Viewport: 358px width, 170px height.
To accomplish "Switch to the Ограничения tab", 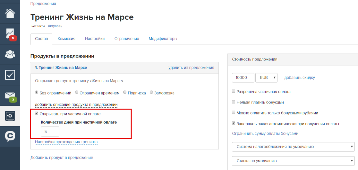I will coord(127,39).
